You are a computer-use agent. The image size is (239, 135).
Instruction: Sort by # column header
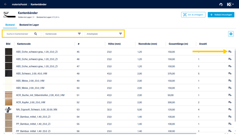79,44
